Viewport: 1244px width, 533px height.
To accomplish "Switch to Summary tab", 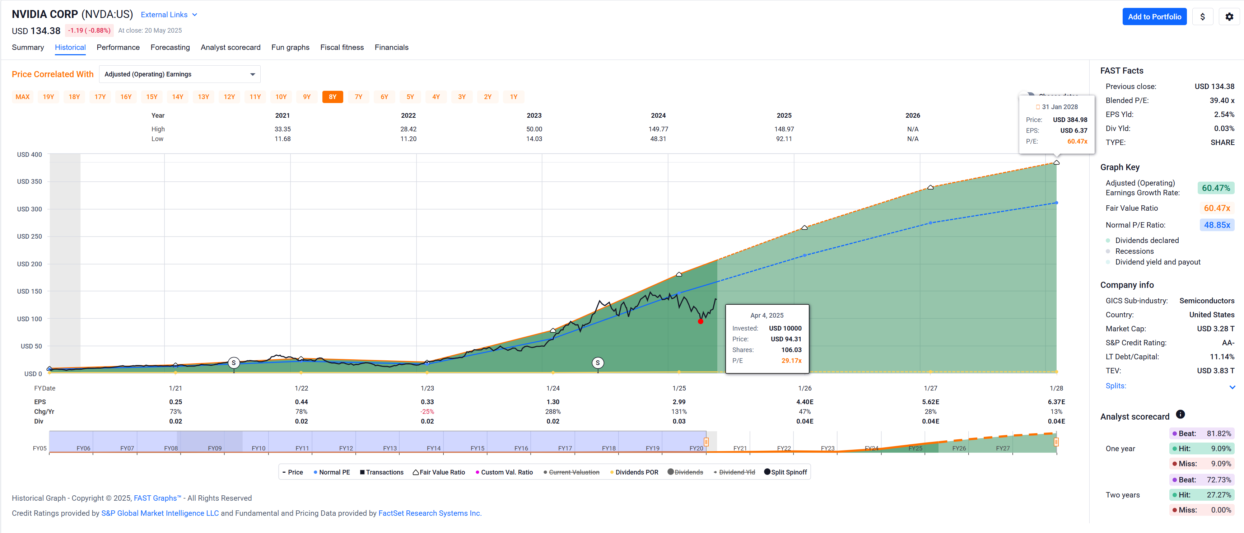I will point(28,47).
